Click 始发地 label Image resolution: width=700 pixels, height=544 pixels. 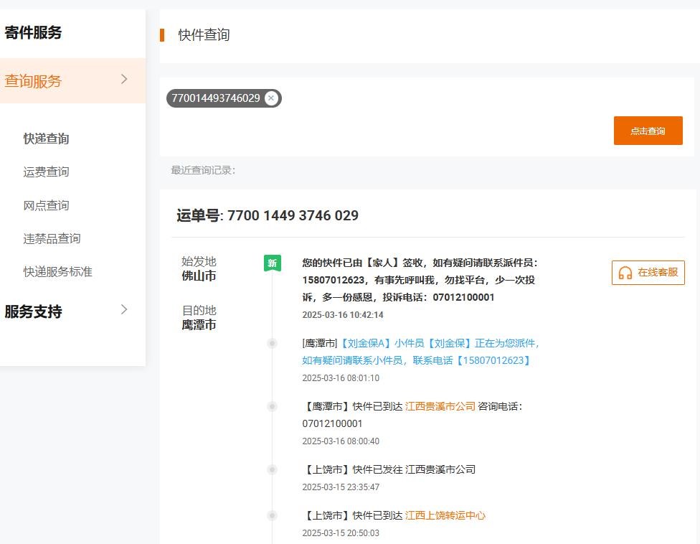199,261
